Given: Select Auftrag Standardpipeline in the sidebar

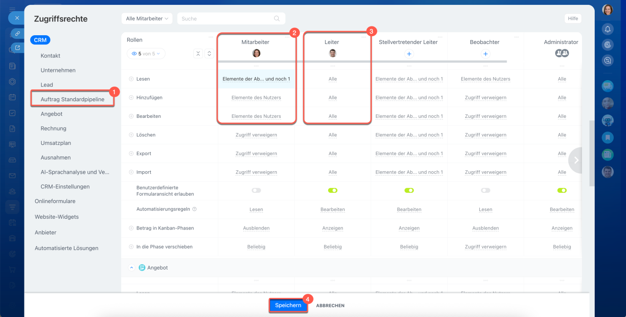Looking at the screenshot, I should tap(72, 99).
